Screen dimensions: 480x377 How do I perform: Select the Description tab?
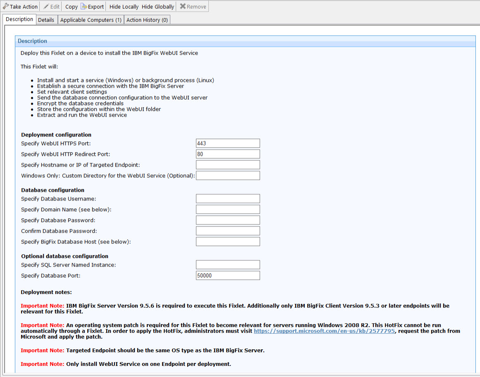19,19
